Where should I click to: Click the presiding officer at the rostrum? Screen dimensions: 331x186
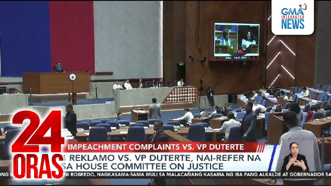click(x=59, y=68)
